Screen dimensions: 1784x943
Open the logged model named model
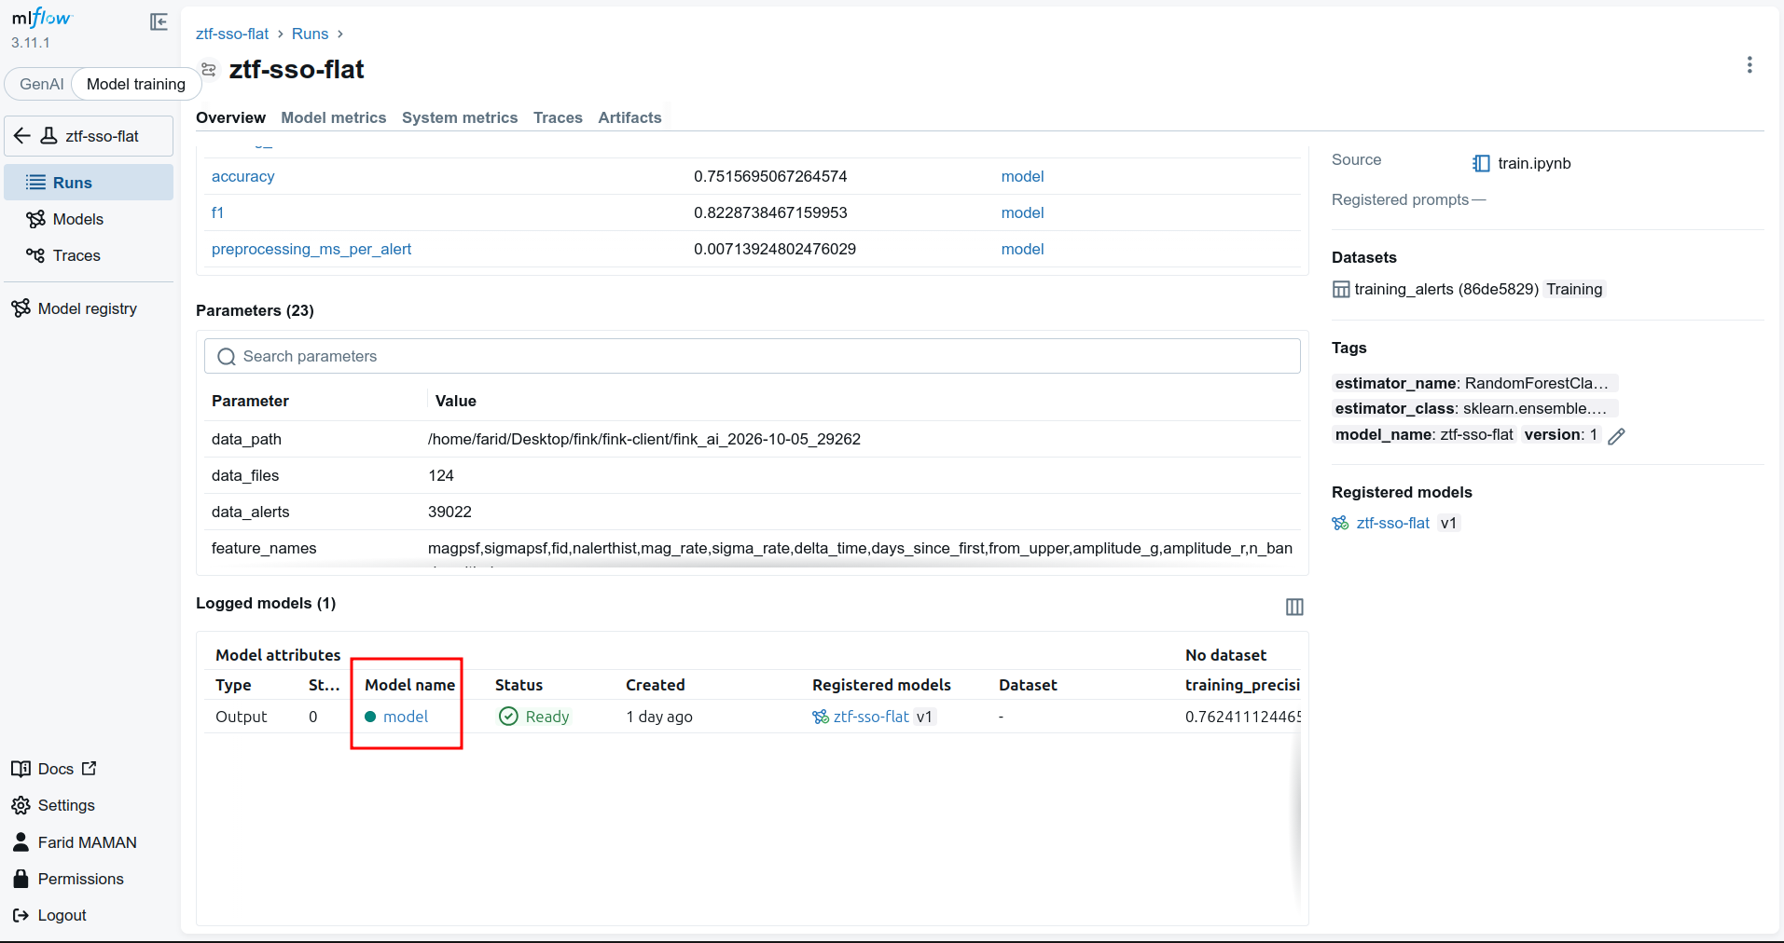point(406,717)
